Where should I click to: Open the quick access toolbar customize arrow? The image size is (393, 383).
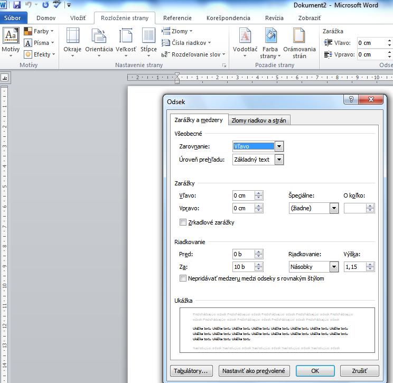click(69, 5)
